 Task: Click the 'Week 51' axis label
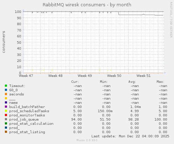tap(144, 76)
